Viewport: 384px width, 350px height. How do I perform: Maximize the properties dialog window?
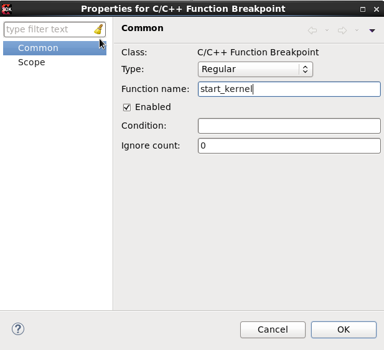coord(363,9)
